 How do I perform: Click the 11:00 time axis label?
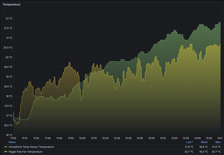click(14, 138)
